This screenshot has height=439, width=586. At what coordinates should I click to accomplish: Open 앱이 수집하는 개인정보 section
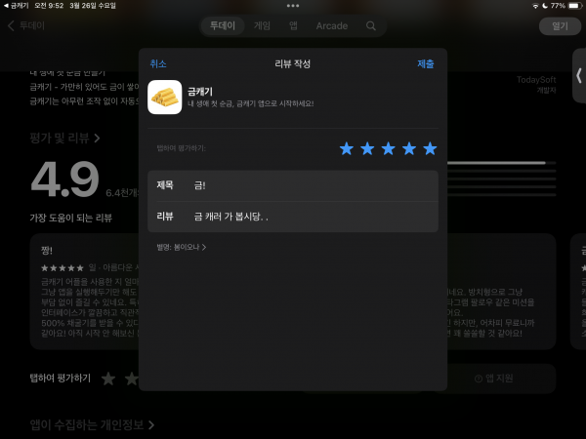point(92,424)
